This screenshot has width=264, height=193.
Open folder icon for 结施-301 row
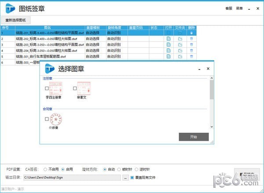pos(180,57)
